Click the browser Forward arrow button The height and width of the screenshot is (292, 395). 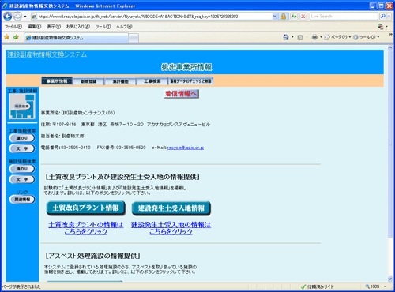pos(17,17)
